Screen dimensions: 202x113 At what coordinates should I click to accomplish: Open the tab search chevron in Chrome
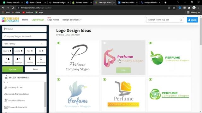(178, 2)
